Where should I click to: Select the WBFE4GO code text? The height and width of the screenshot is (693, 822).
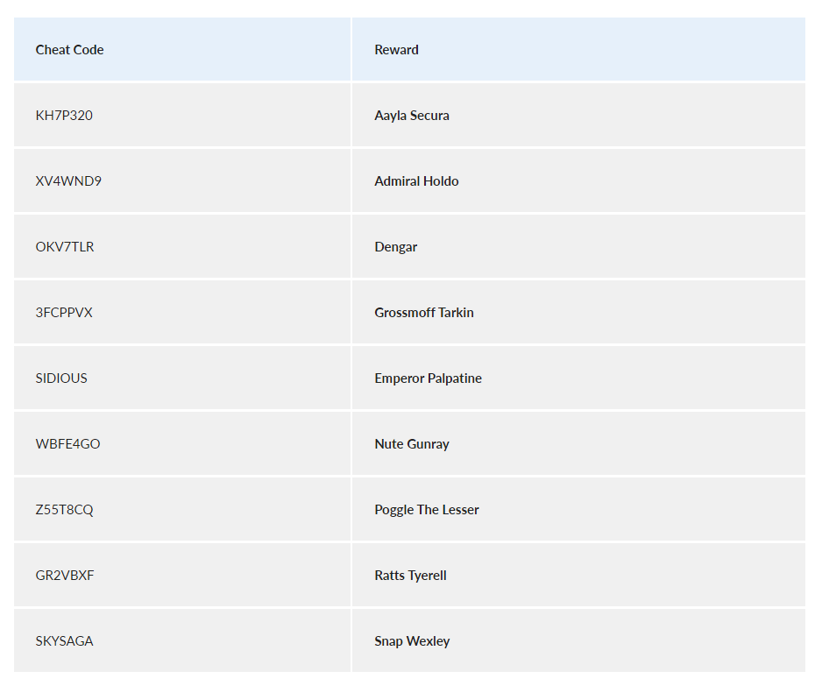(67, 444)
